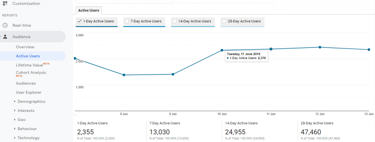Collapse the Audience menu arrow

pyautogui.click(x=1, y=37)
